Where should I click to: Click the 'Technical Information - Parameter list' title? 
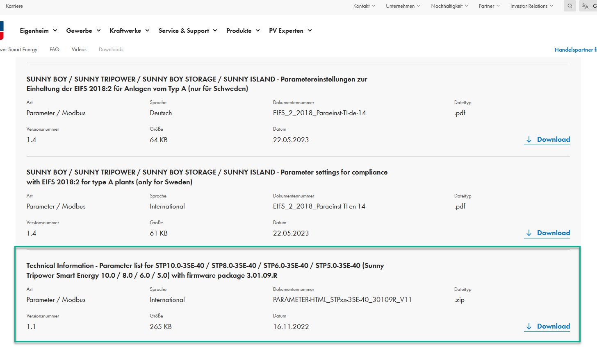pos(205,270)
